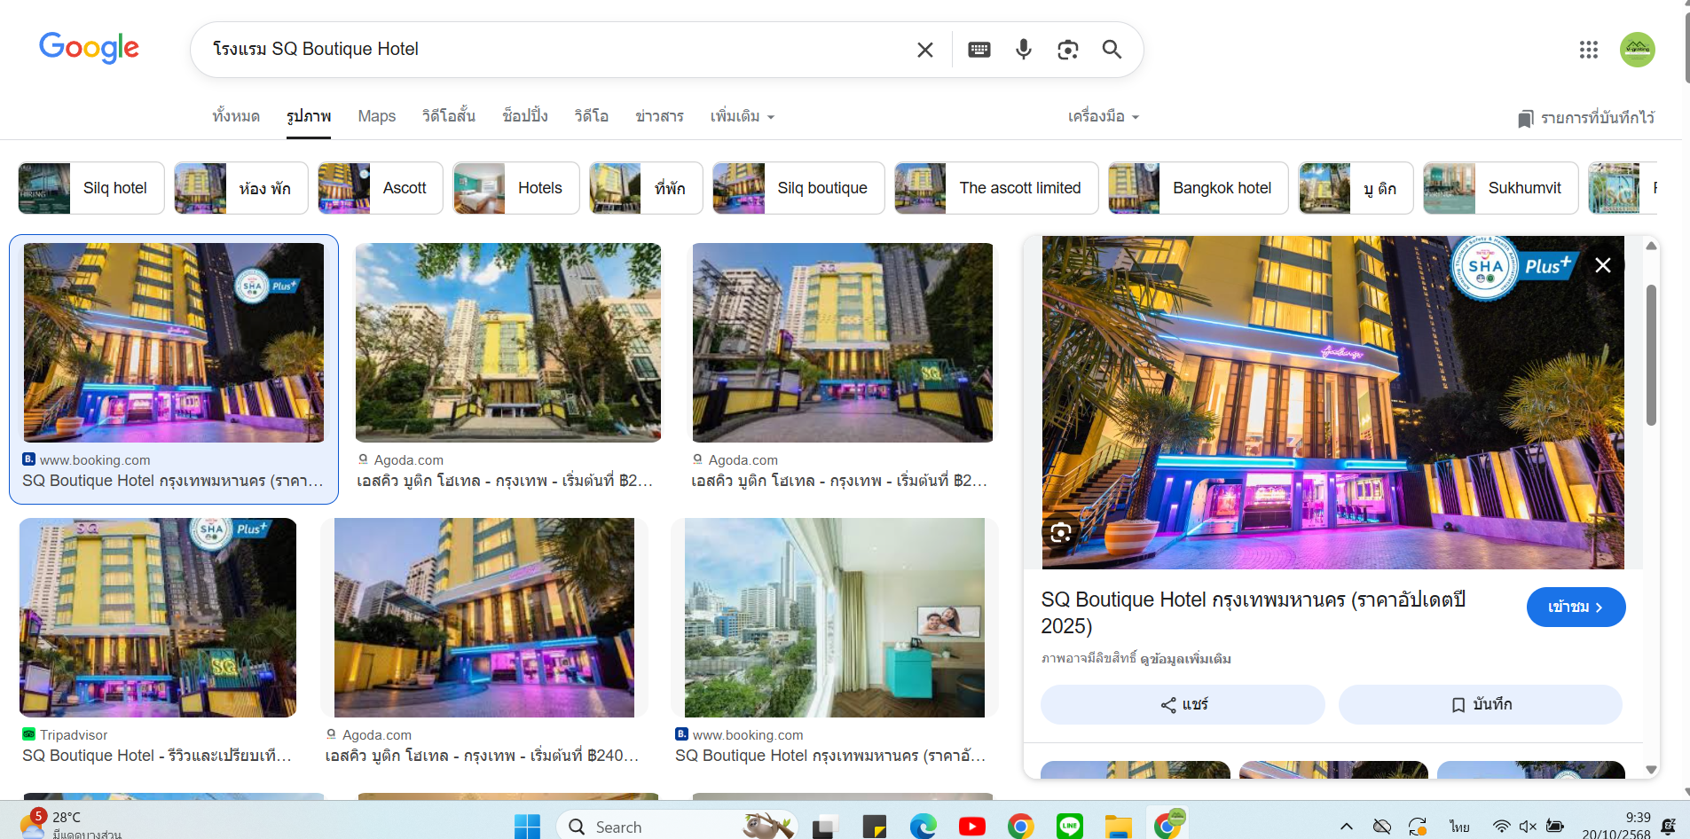Open the on-screen keyboard input tool

(979, 50)
